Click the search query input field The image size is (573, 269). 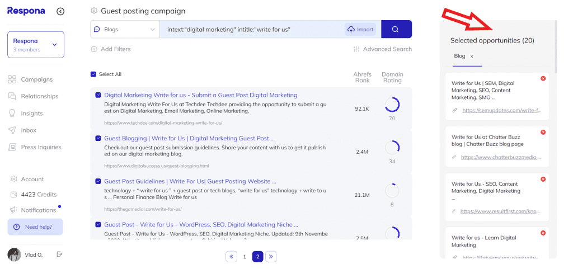click(x=252, y=29)
